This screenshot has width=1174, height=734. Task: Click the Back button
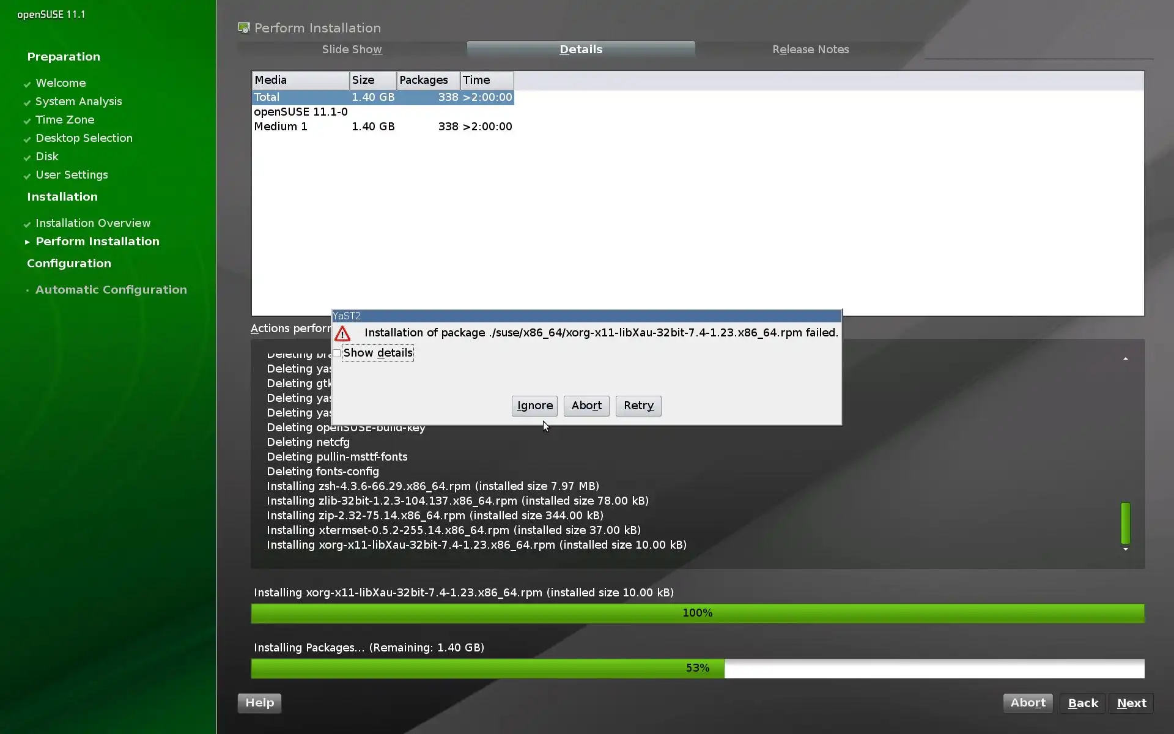[x=1082, y=703]
